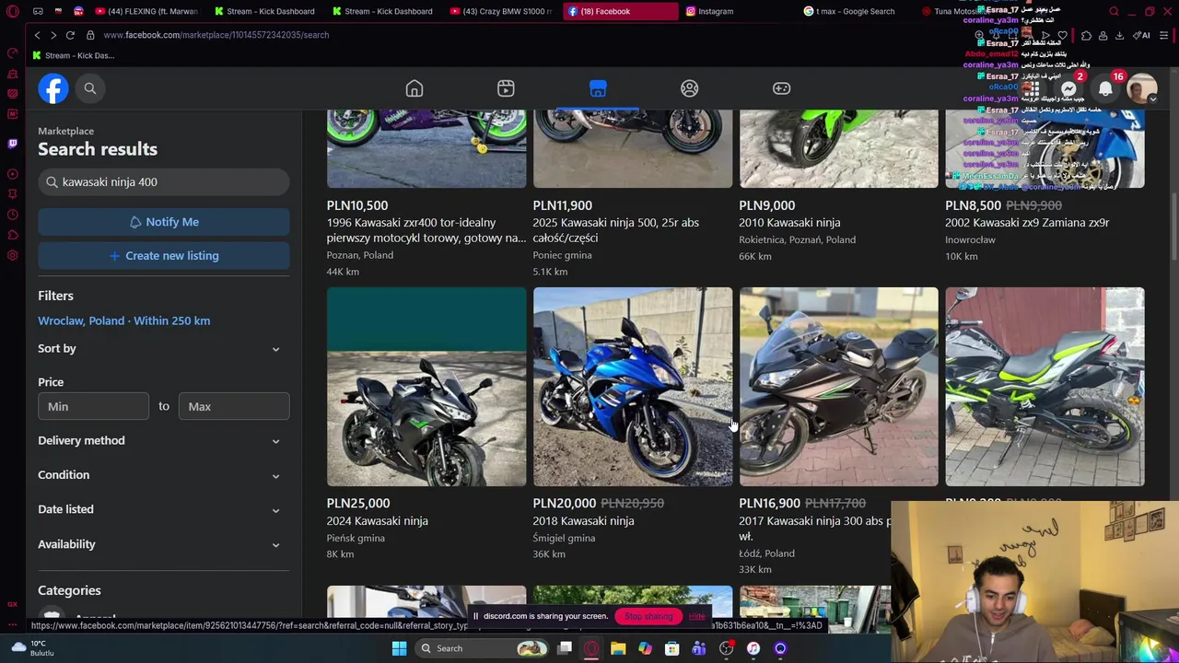
Task: Open the 2024 Kawasaki ninja PLN25,000 photo
Action: tap(426, 387)
